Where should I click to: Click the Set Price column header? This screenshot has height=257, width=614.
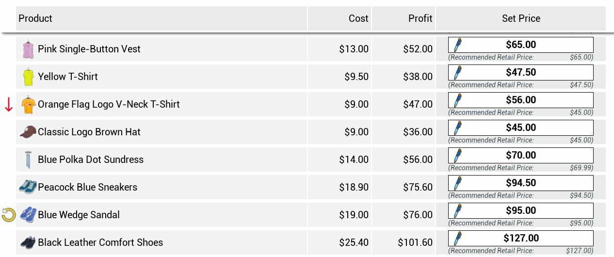(521, 18)
